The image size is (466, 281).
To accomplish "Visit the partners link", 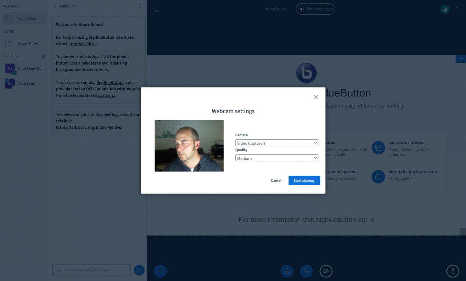I will pyautogui.click(x=106, y=95).
